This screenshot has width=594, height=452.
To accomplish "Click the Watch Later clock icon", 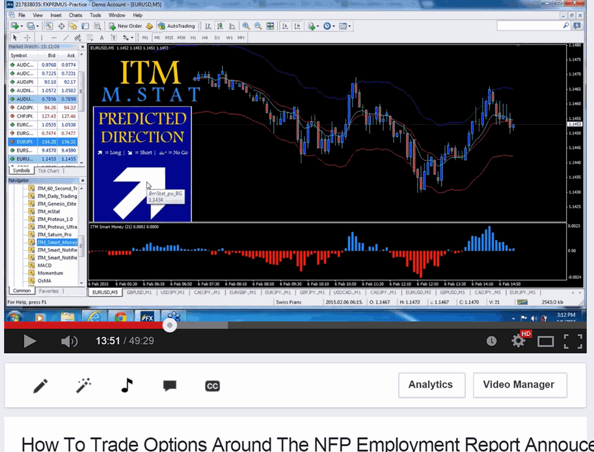I will (x=491, y=341).
